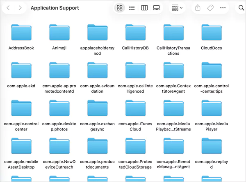Click the CallHistoryTransactions name label
Screen dimensions: 246x182
tap(173, 51)
